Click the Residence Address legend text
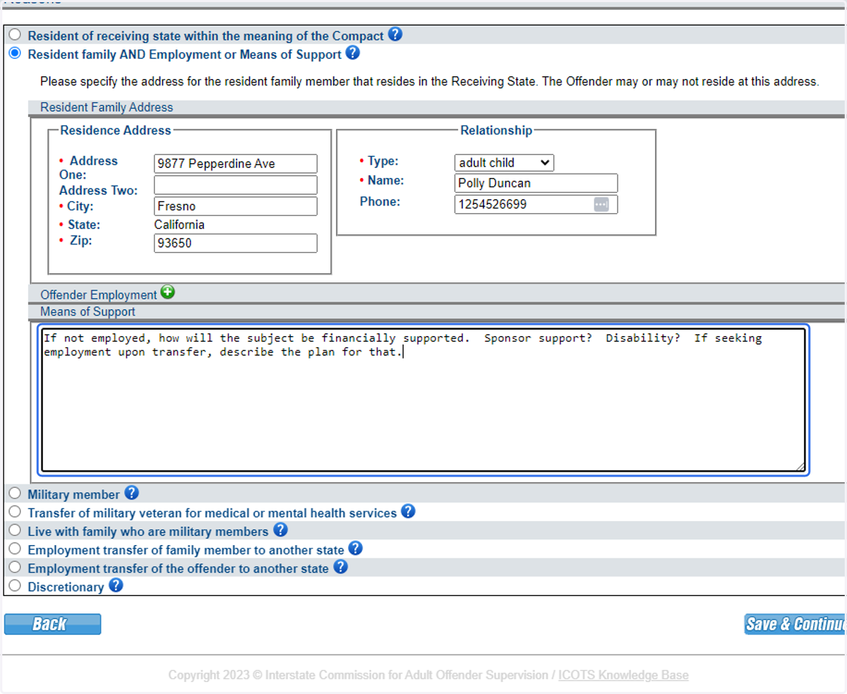 (116, 130)
